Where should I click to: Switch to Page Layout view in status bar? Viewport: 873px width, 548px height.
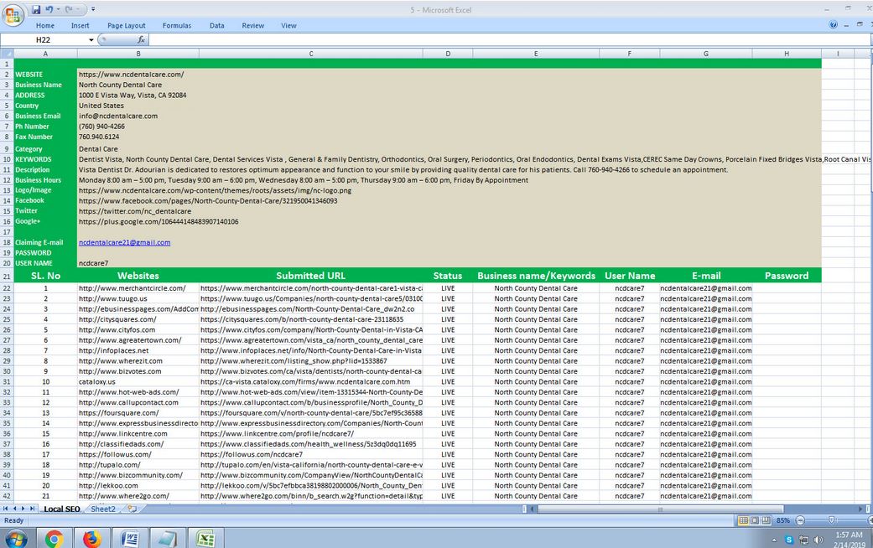pos(754,520)
